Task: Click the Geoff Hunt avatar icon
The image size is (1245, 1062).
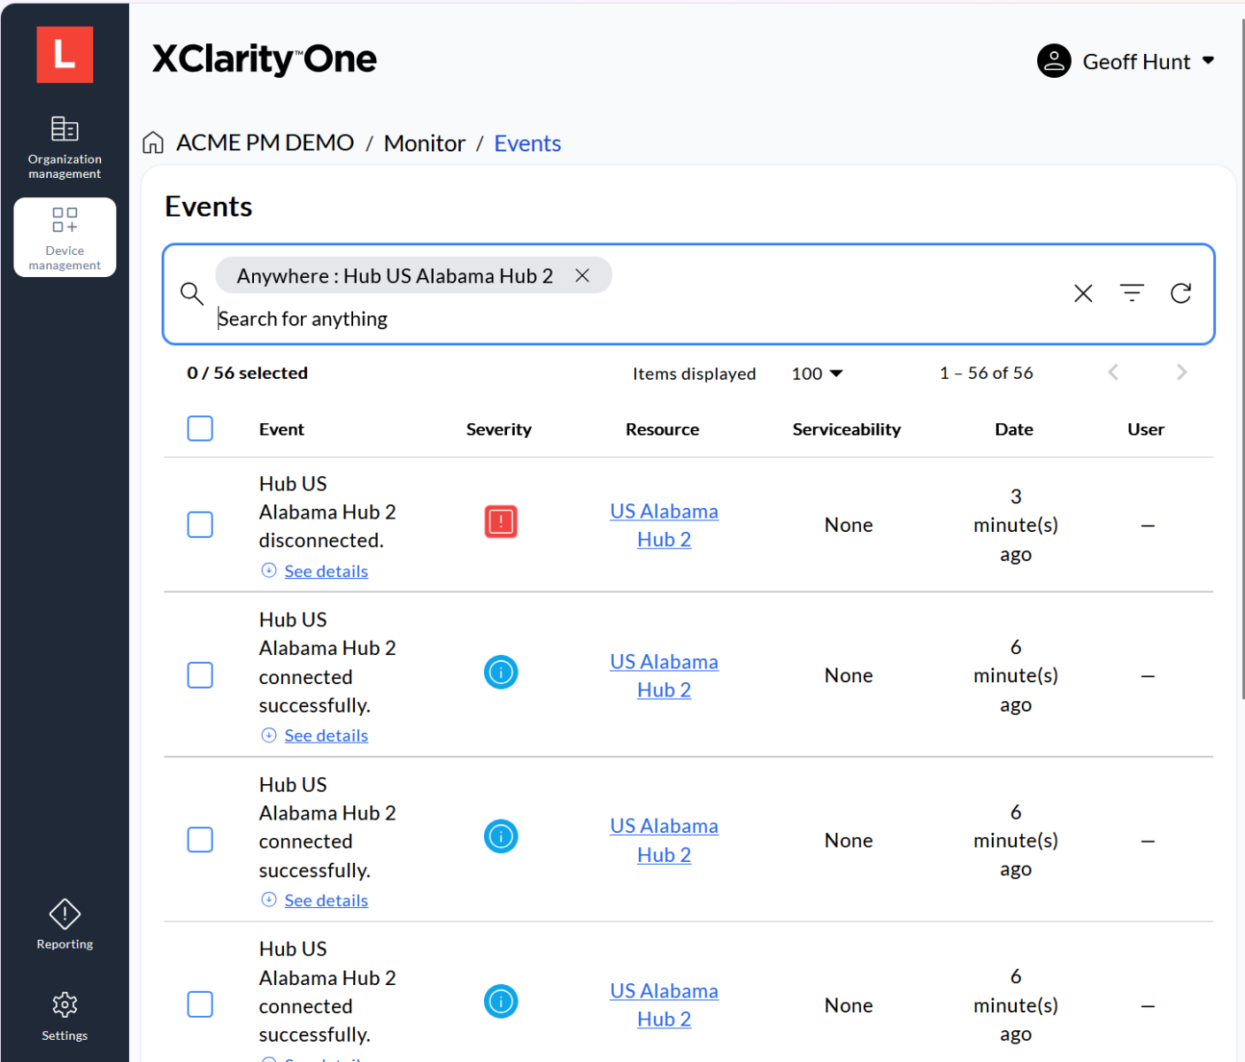Action: point(1054,61)
